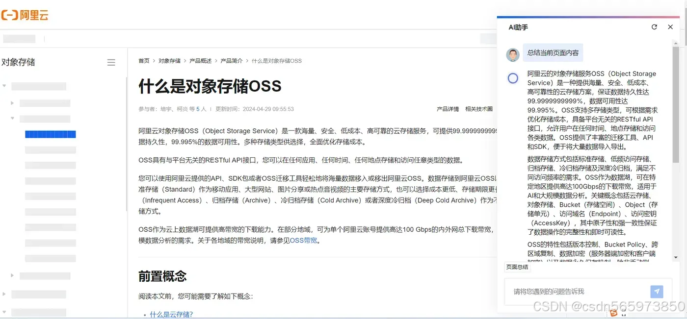Screen dimensions: 687x319
Task: Open the 相关技术圈 link
Action: pos(479,109)
